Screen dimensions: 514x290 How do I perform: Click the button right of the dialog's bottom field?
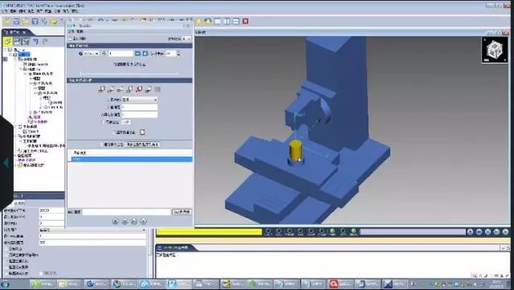pos(182,212)
